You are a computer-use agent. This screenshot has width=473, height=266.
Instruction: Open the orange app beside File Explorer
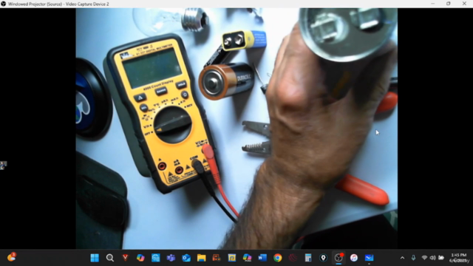point(217,258)
